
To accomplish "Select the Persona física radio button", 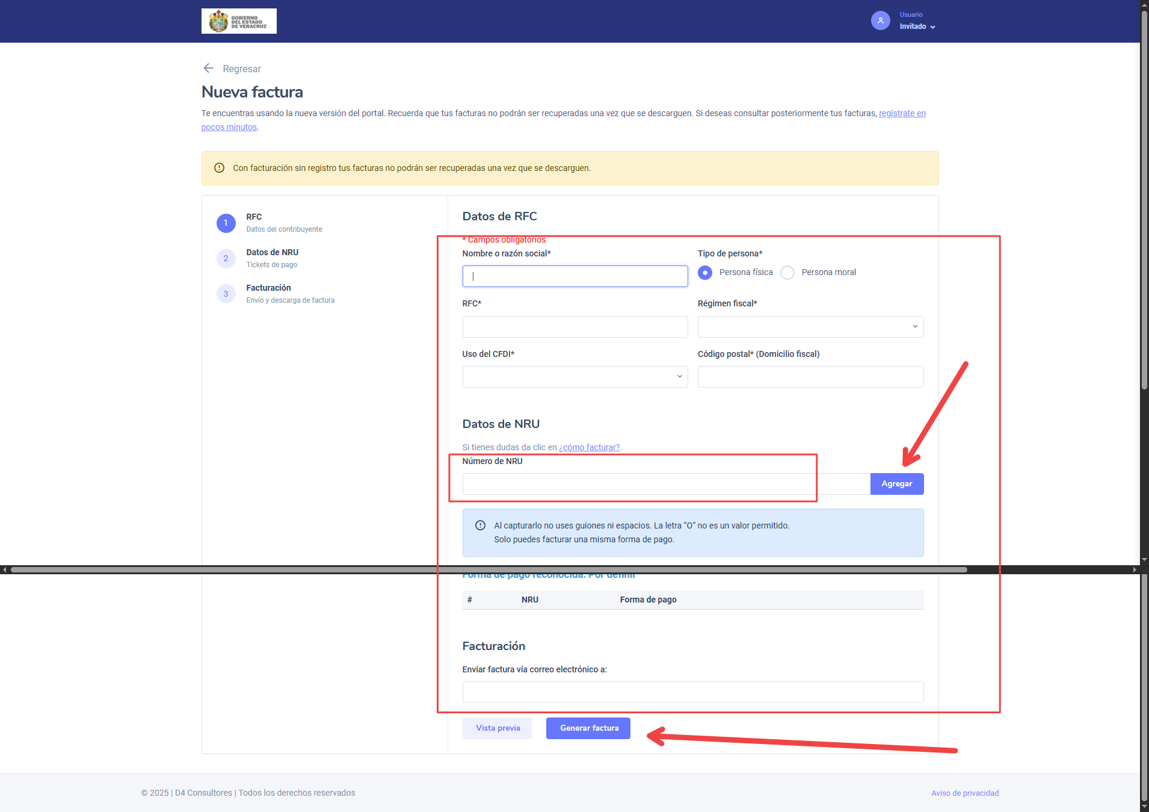I will [705, 273].
